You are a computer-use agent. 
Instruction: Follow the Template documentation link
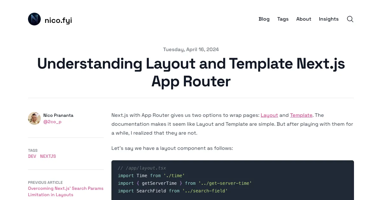[301, 115]
